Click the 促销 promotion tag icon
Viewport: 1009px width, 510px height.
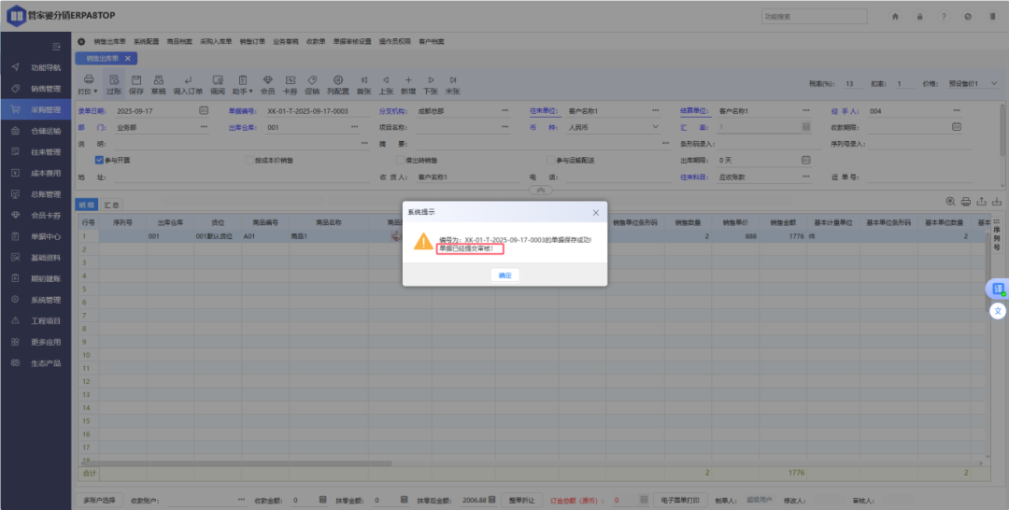pos(312,80)
